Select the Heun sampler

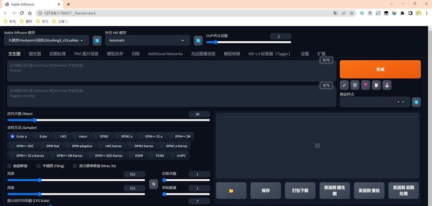80,136
